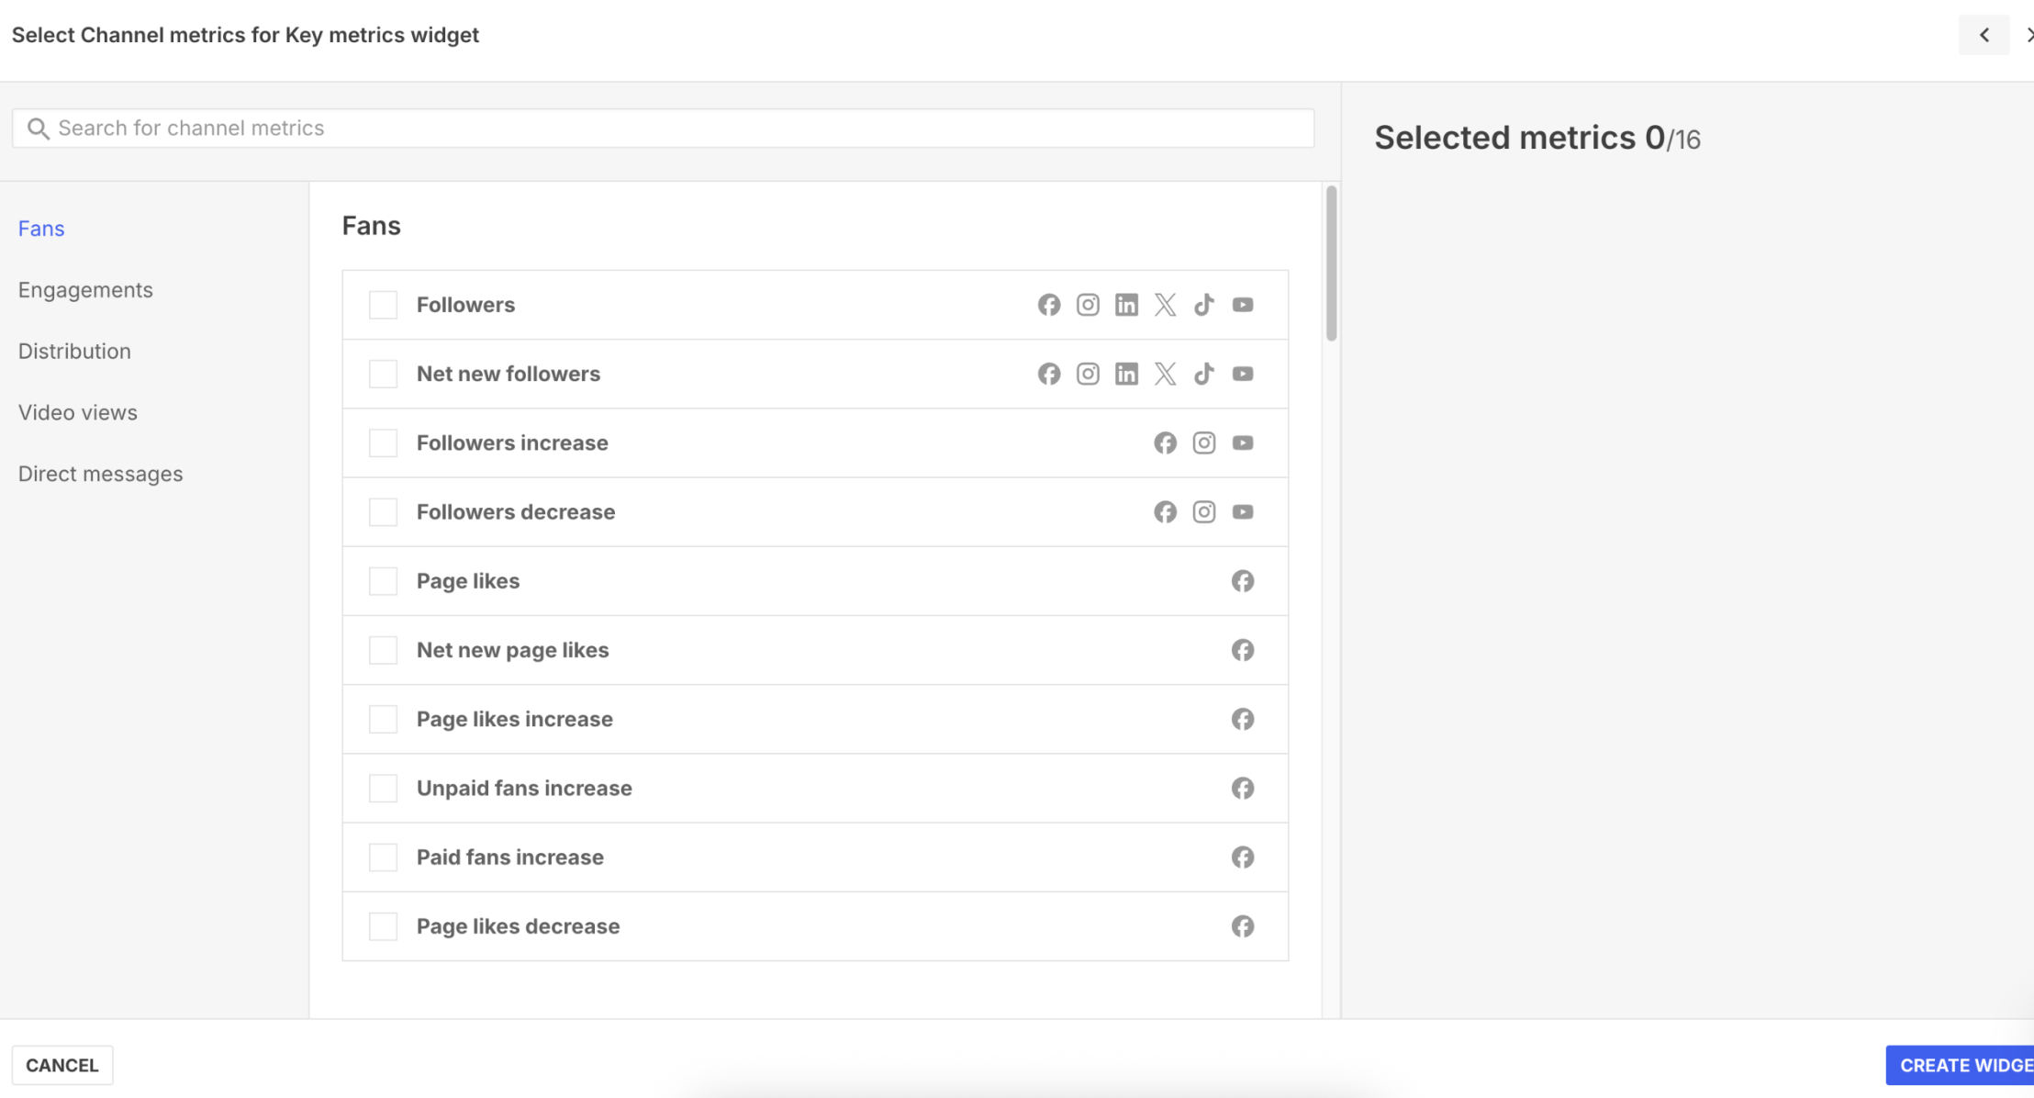Viewport: 2034px width, 1098px height.
Task: Open the Video views category
Action: pos(78,412)
